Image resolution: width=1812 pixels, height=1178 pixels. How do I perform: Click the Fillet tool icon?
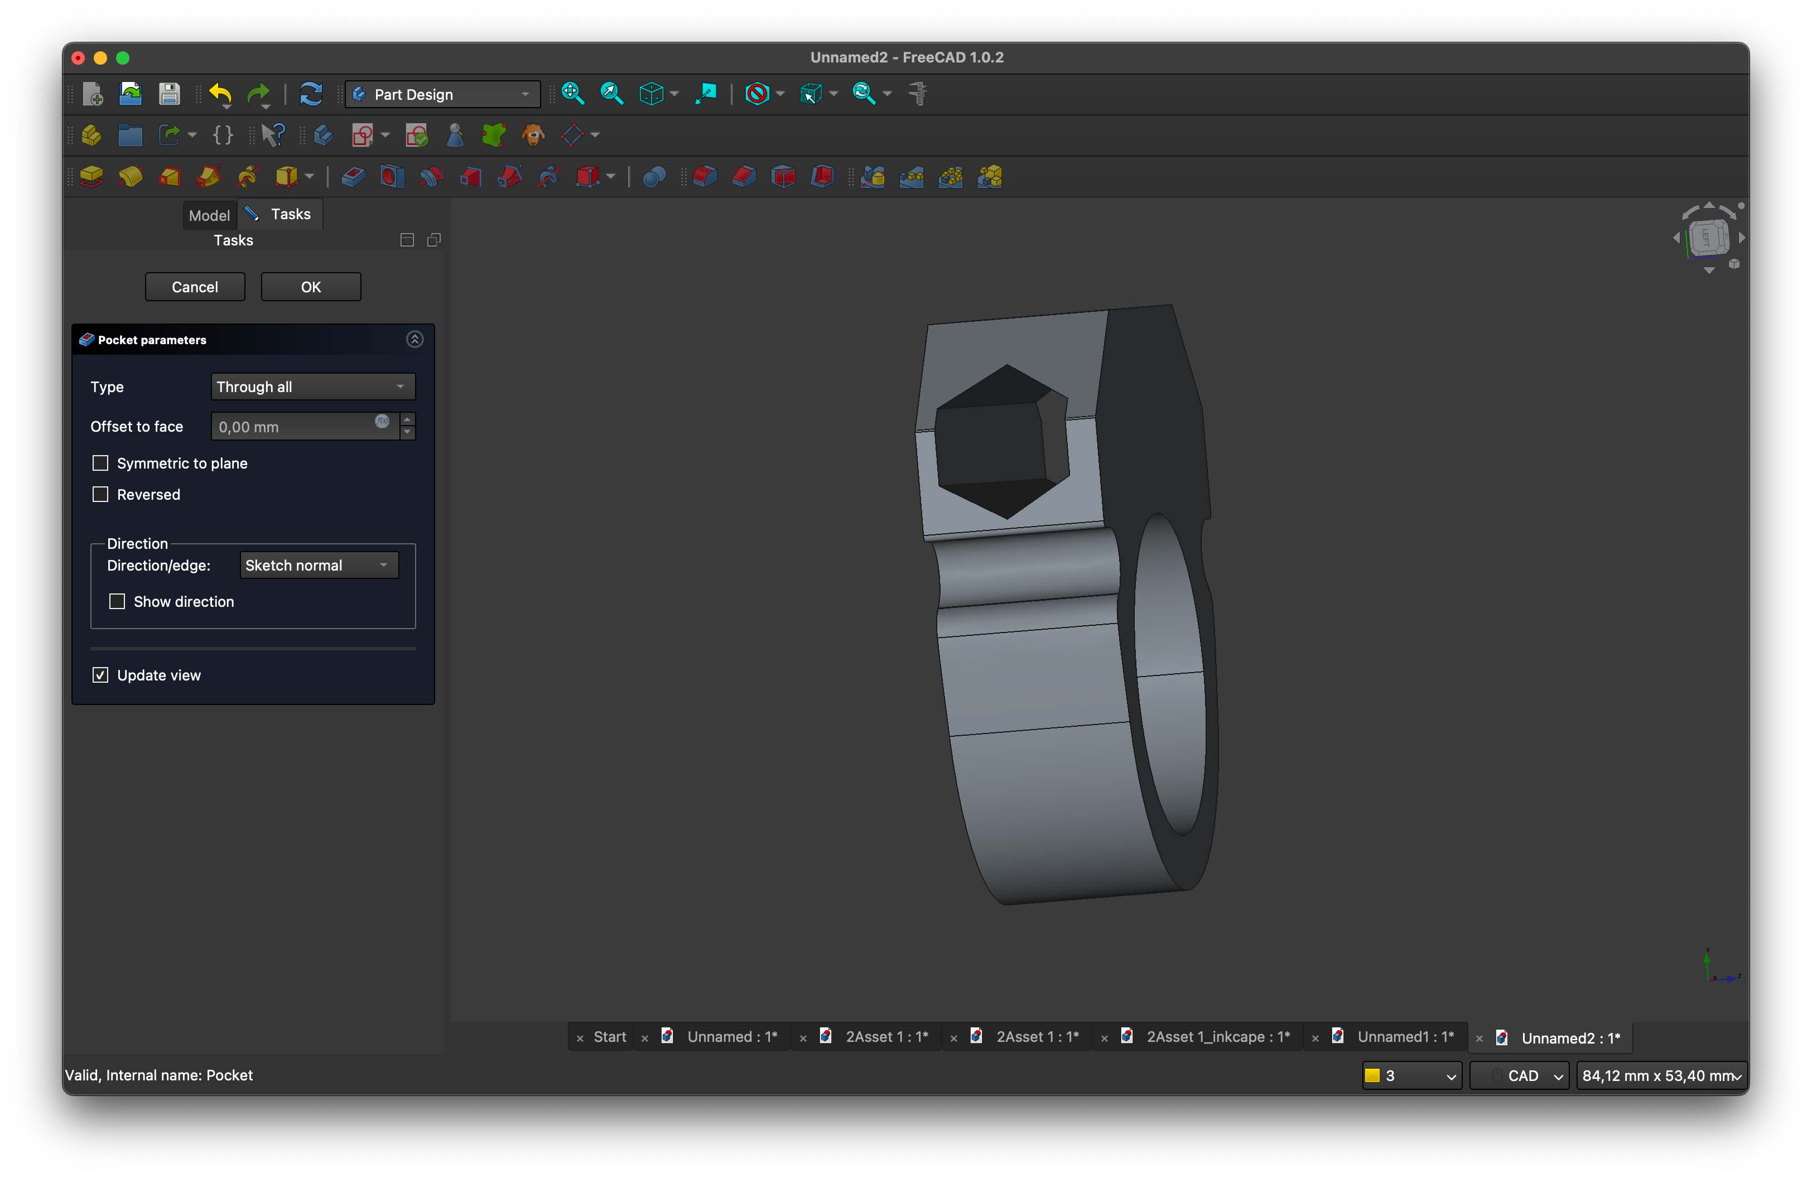coord(704,177)
